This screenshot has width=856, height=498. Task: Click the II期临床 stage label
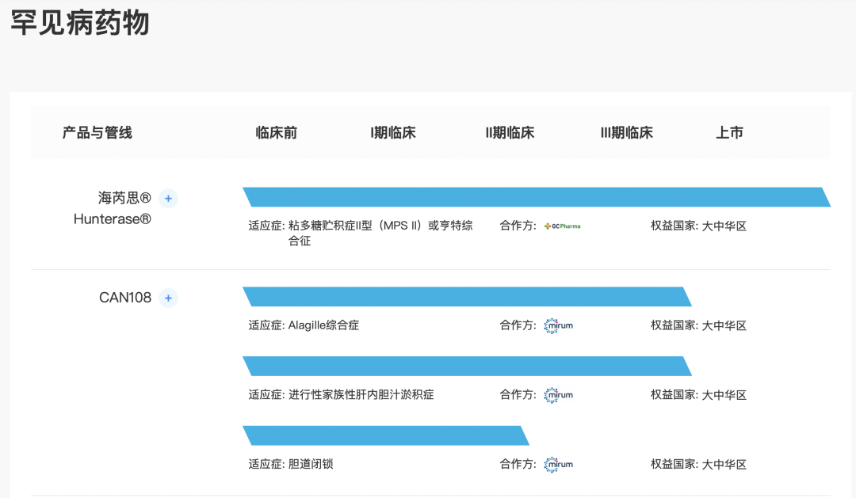point(510,132)
